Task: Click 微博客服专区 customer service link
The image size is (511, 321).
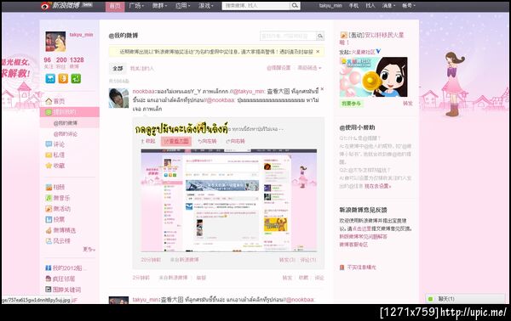Action: (353, 245)
